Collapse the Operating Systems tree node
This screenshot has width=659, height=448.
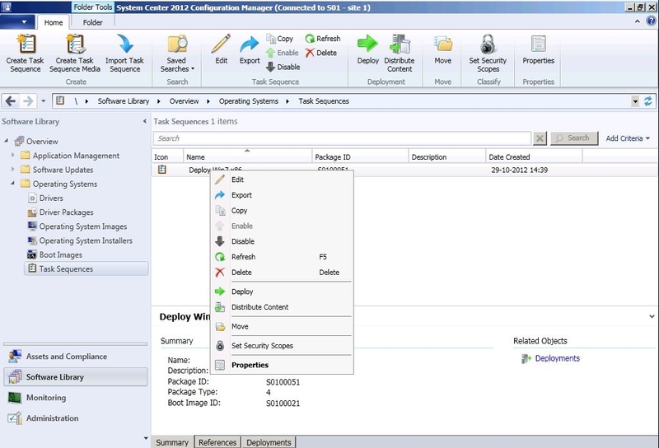tap(13, 184)
